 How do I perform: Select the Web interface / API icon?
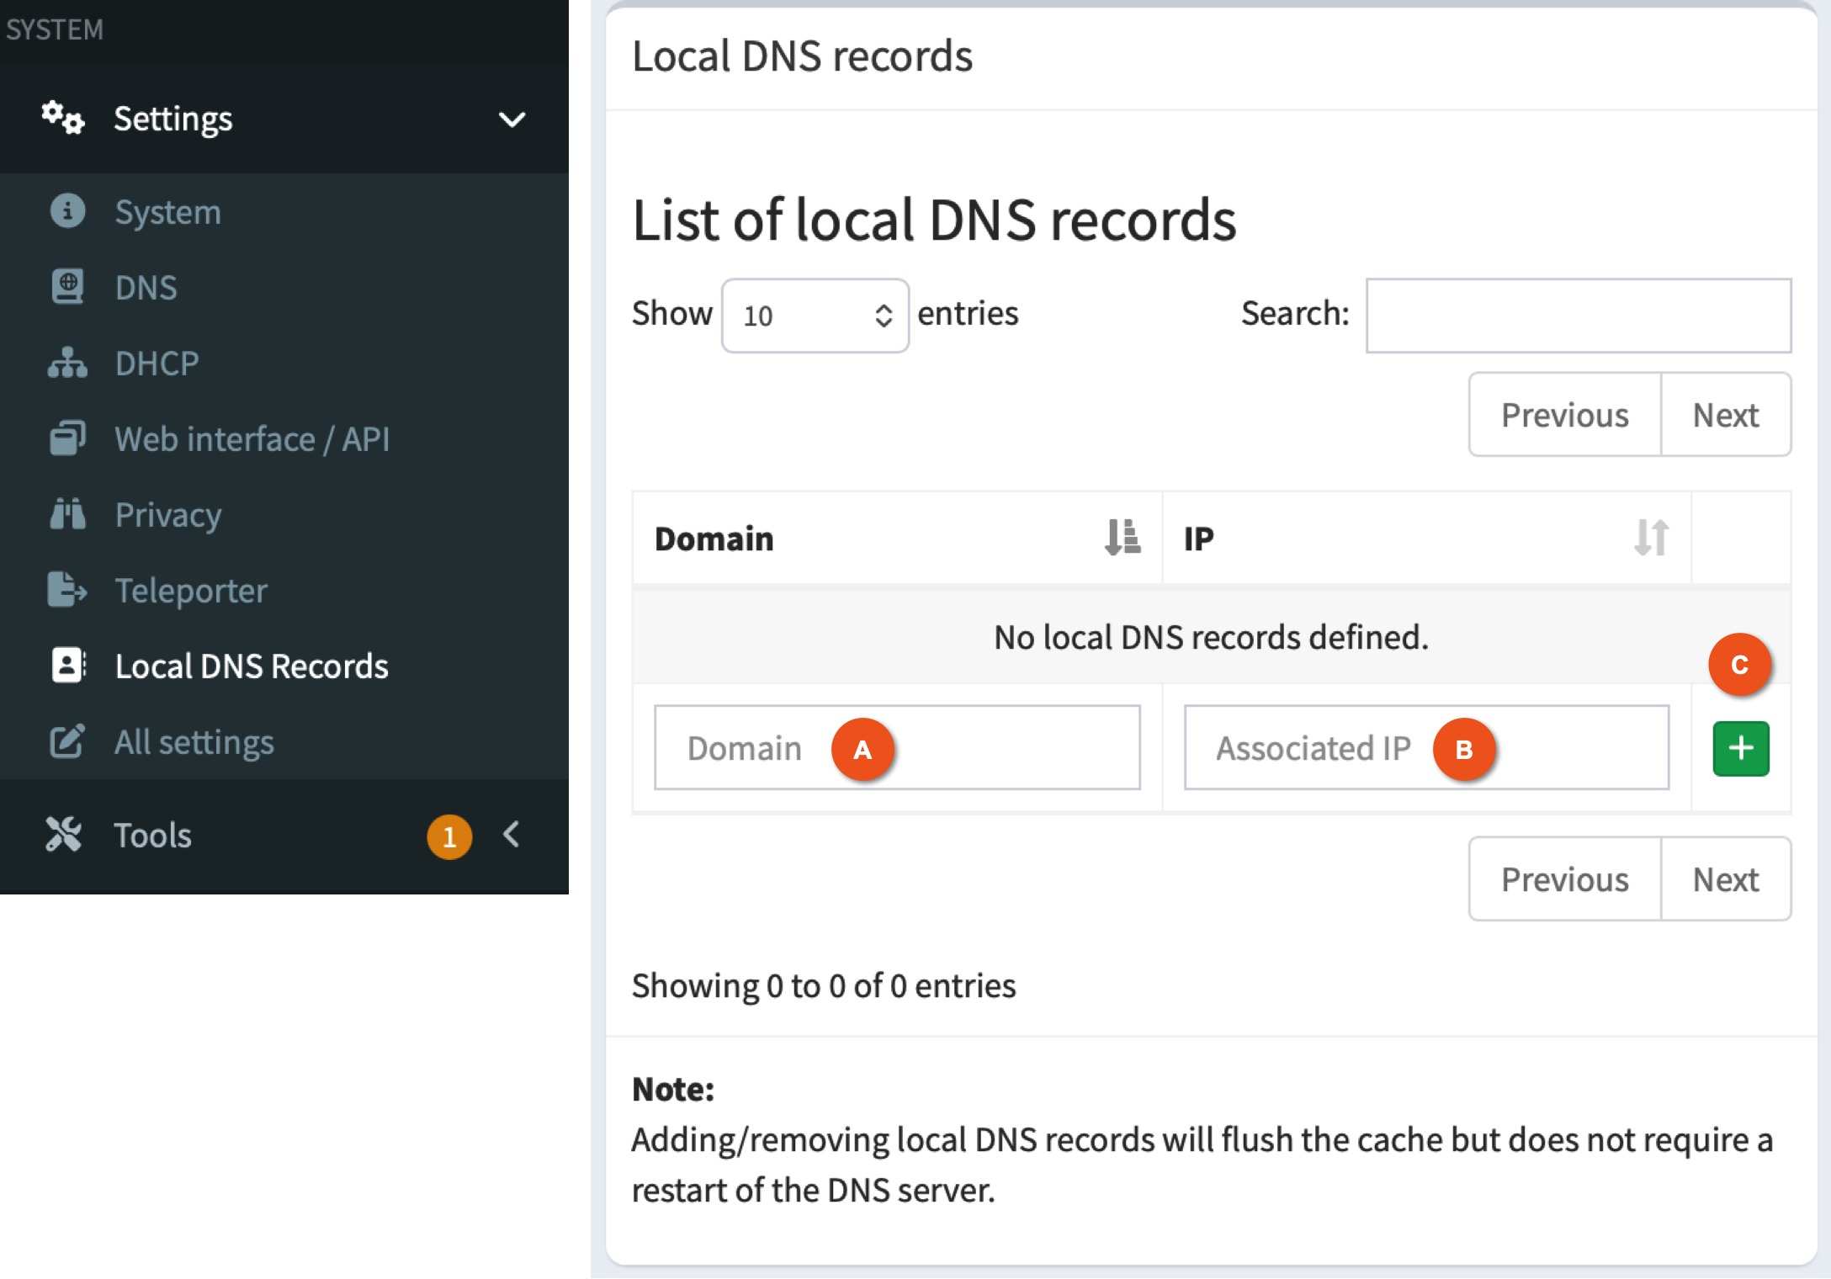coord(68,438)
